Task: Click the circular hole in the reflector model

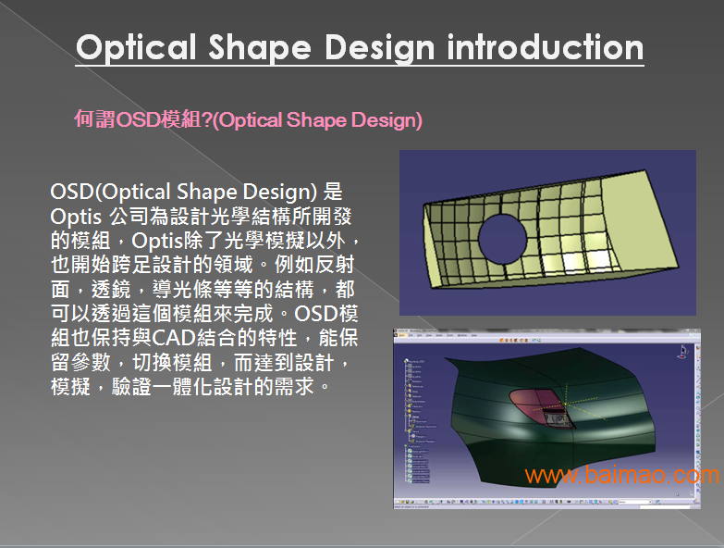Action: [503, 239]
